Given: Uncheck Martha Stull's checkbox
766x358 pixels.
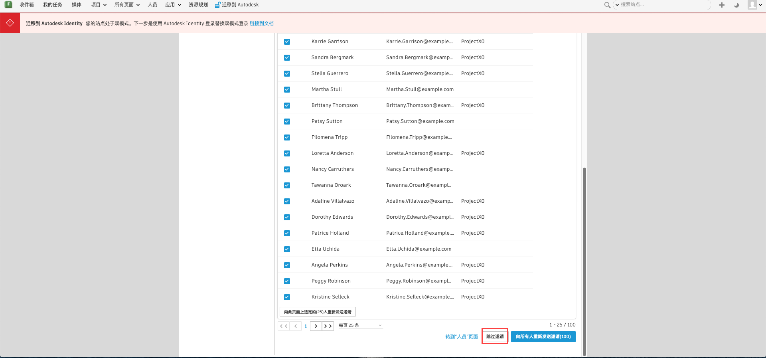Looking at the screenshot, I should (x=287, y=89).
